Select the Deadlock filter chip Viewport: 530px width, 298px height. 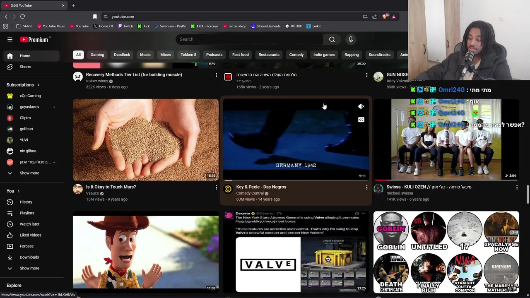(122, 55)
